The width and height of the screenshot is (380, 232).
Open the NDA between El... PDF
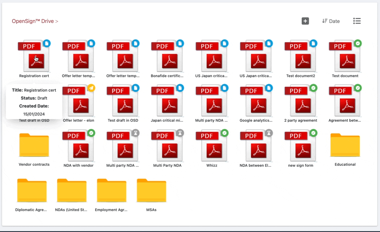[256, 146]
